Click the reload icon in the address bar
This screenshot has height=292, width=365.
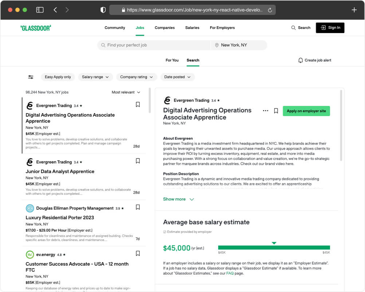click(x=270, y=10)
